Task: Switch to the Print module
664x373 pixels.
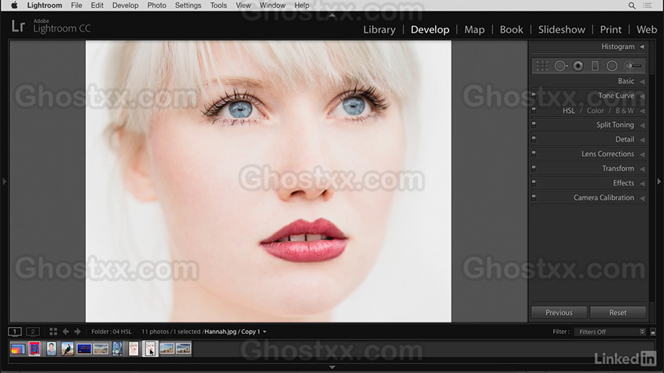Action: (610, 29)
